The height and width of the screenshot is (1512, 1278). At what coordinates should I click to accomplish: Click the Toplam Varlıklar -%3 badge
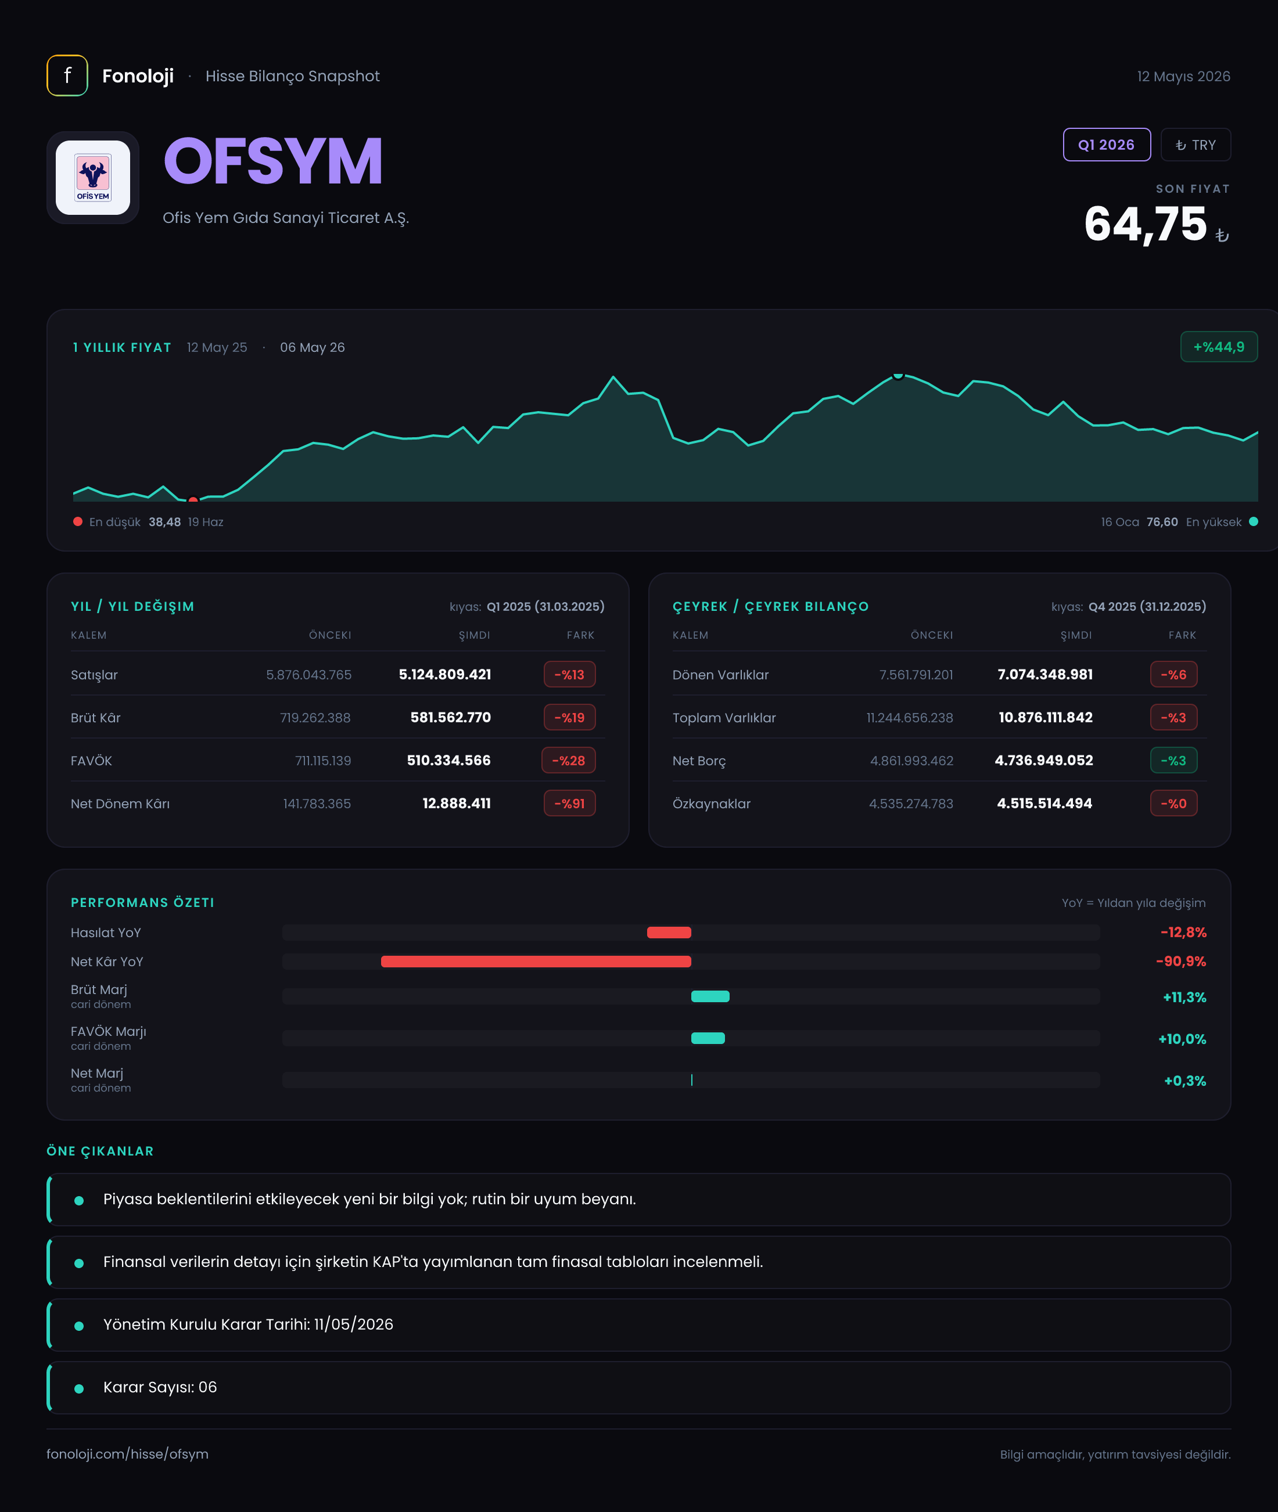pyautogui.click(x=1173, y=718)
